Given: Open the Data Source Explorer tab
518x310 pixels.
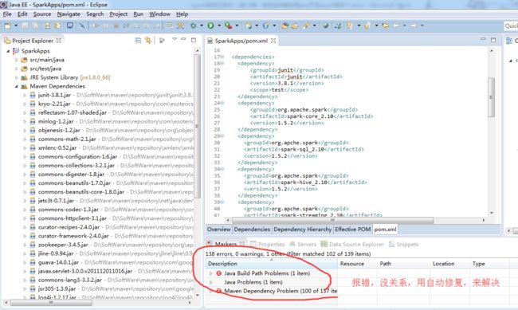Looking at the screenshot, I should pyautogui.click(x=352, y=244).
